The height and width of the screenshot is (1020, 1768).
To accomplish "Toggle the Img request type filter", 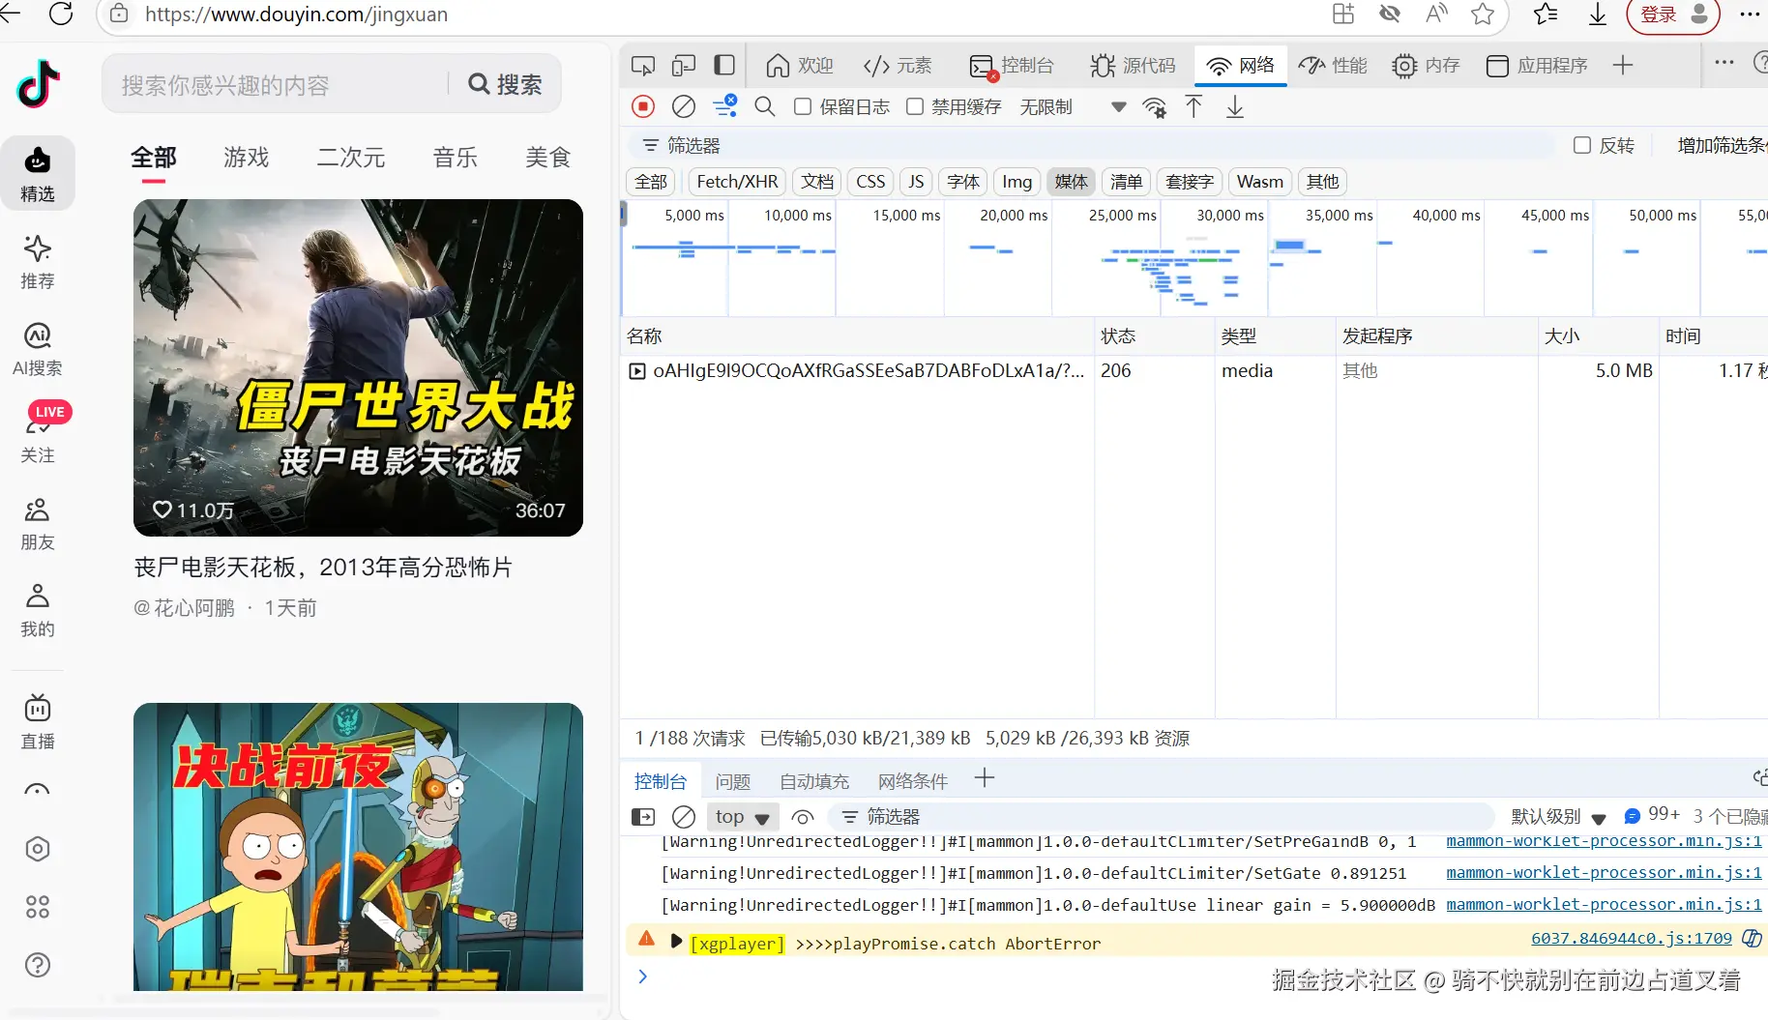I will [x=1017, y=182].
